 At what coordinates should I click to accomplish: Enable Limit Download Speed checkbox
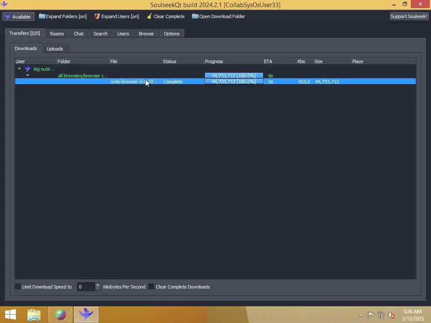coord(18,287)
